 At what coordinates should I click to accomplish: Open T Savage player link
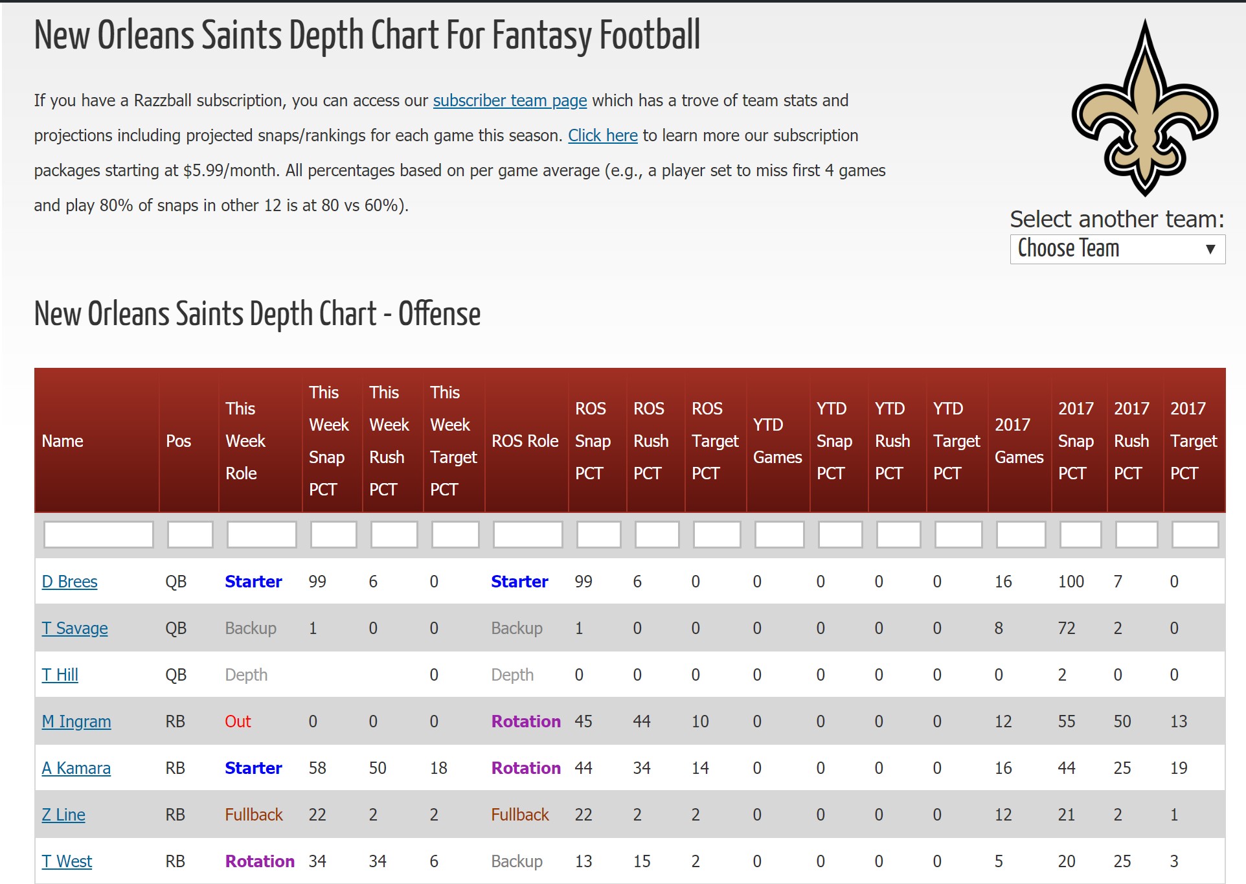(74, 628)
